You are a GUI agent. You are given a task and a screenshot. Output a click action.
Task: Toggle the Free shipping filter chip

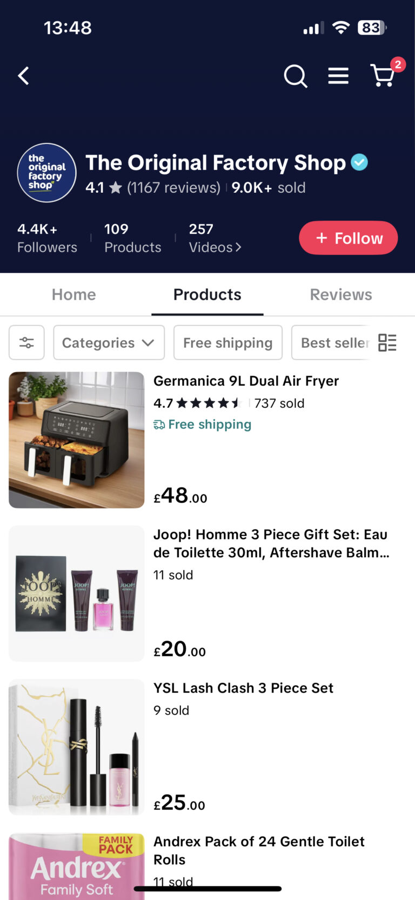[x=227, y=343]
